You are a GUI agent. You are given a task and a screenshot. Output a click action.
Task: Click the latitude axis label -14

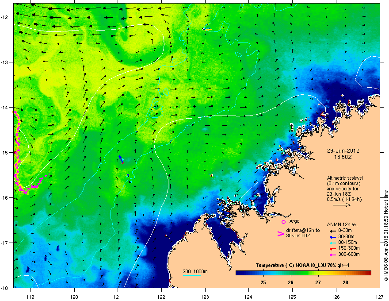pyautogui.click(x=5, y=107)
